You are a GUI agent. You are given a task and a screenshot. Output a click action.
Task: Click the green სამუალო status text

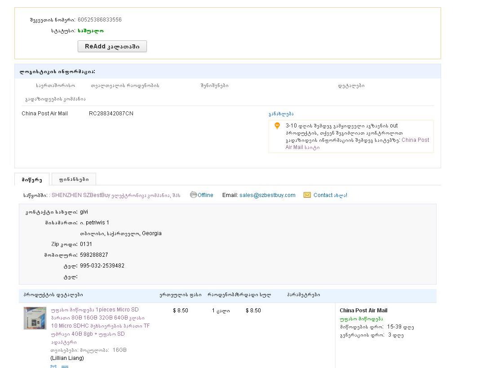pyautogui.click(x=91, y=31)
